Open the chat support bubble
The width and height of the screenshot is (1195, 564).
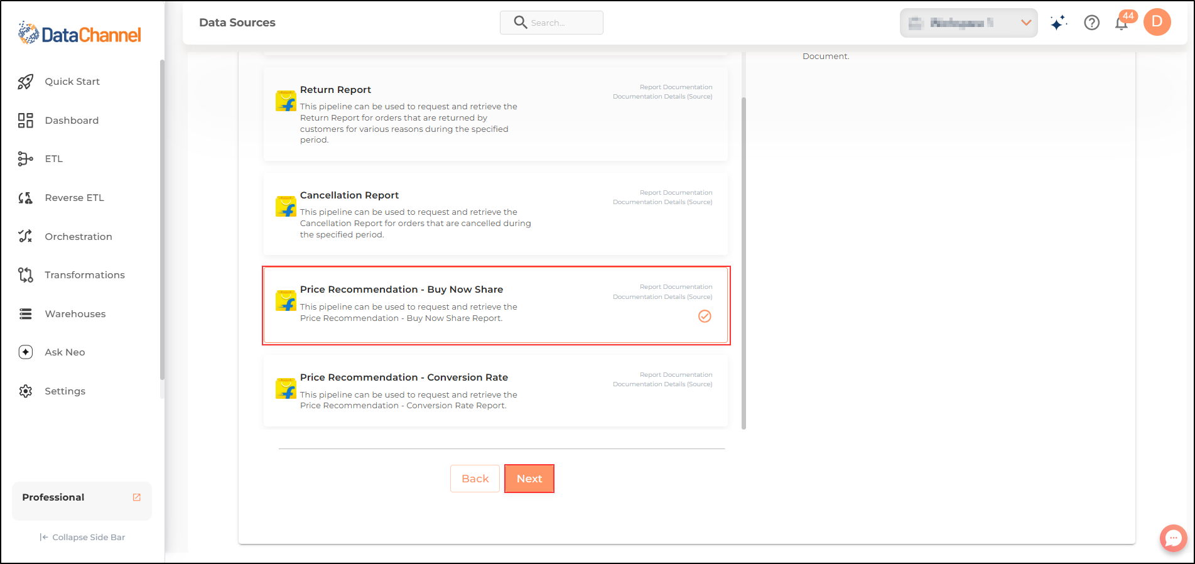(1173, 538)
